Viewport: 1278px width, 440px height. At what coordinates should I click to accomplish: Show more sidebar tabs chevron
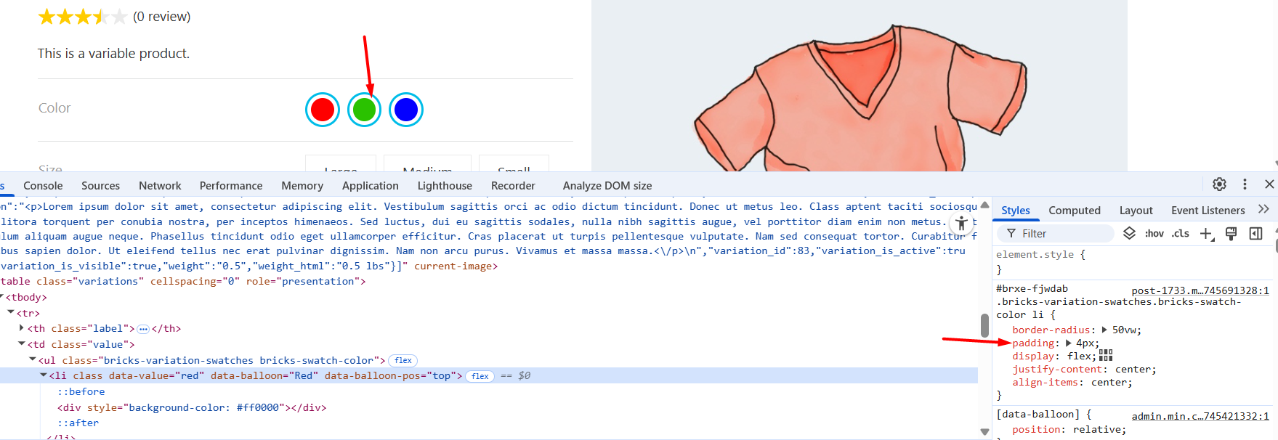1263,209
